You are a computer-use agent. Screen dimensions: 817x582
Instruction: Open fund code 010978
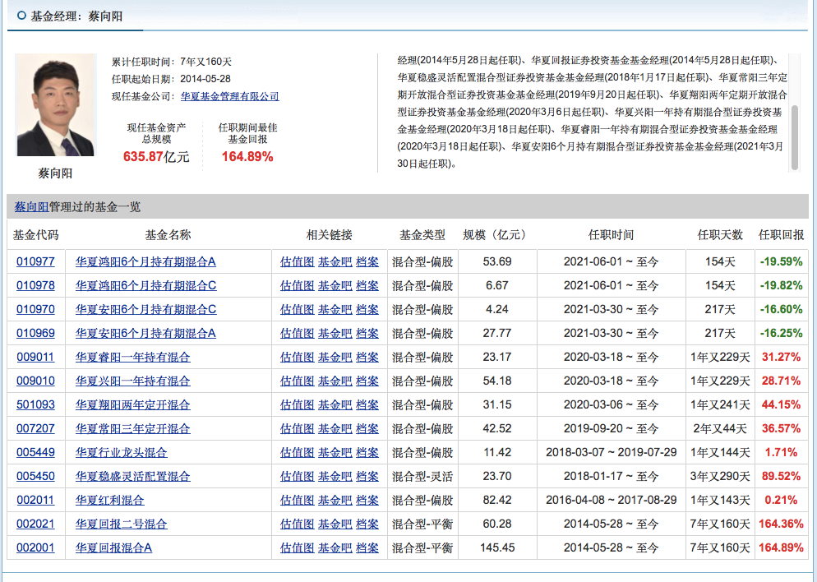coord(35,285)
